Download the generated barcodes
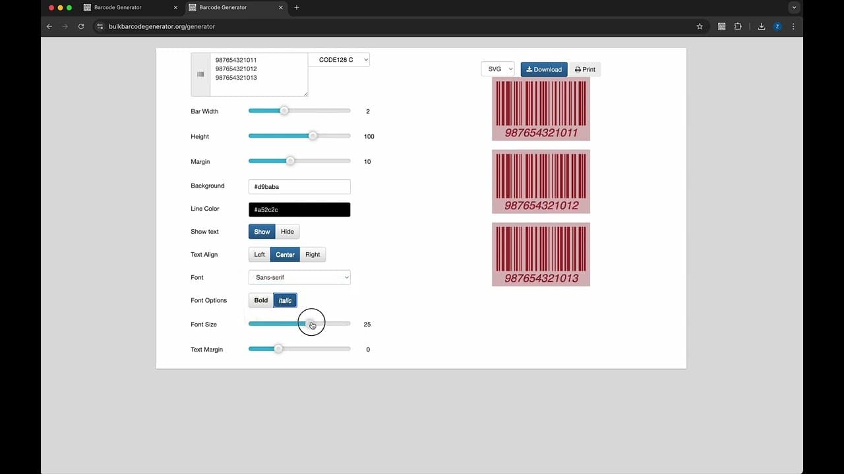The height and width of the screenshot is (474, 844). pyautogui.click(x=544, y=69)
